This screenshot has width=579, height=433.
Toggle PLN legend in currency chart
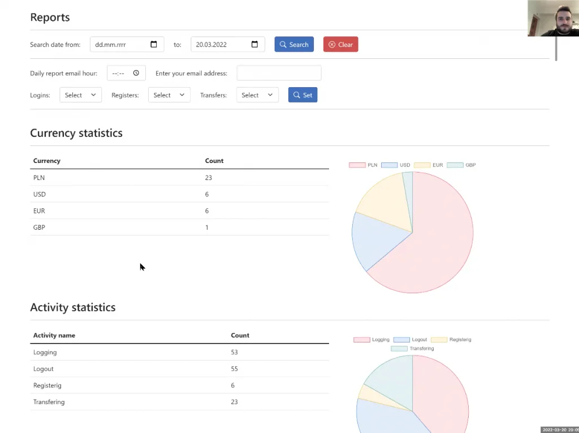tap(363, 165)
